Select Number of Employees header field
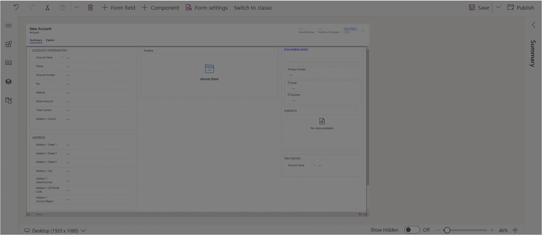The width and height of the screenshot is (542, 235). coord(329,31)
